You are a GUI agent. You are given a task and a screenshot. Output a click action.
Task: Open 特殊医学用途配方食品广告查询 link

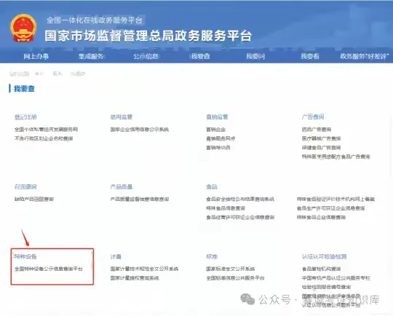(x=336, y=157)
